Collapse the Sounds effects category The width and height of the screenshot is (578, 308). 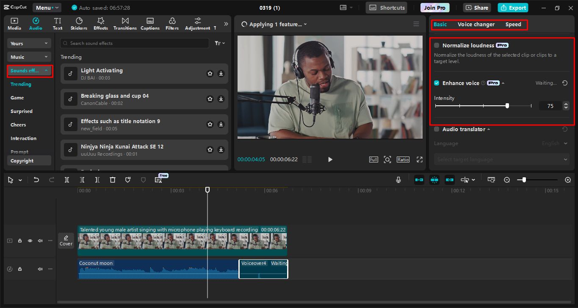click(29, 71)
